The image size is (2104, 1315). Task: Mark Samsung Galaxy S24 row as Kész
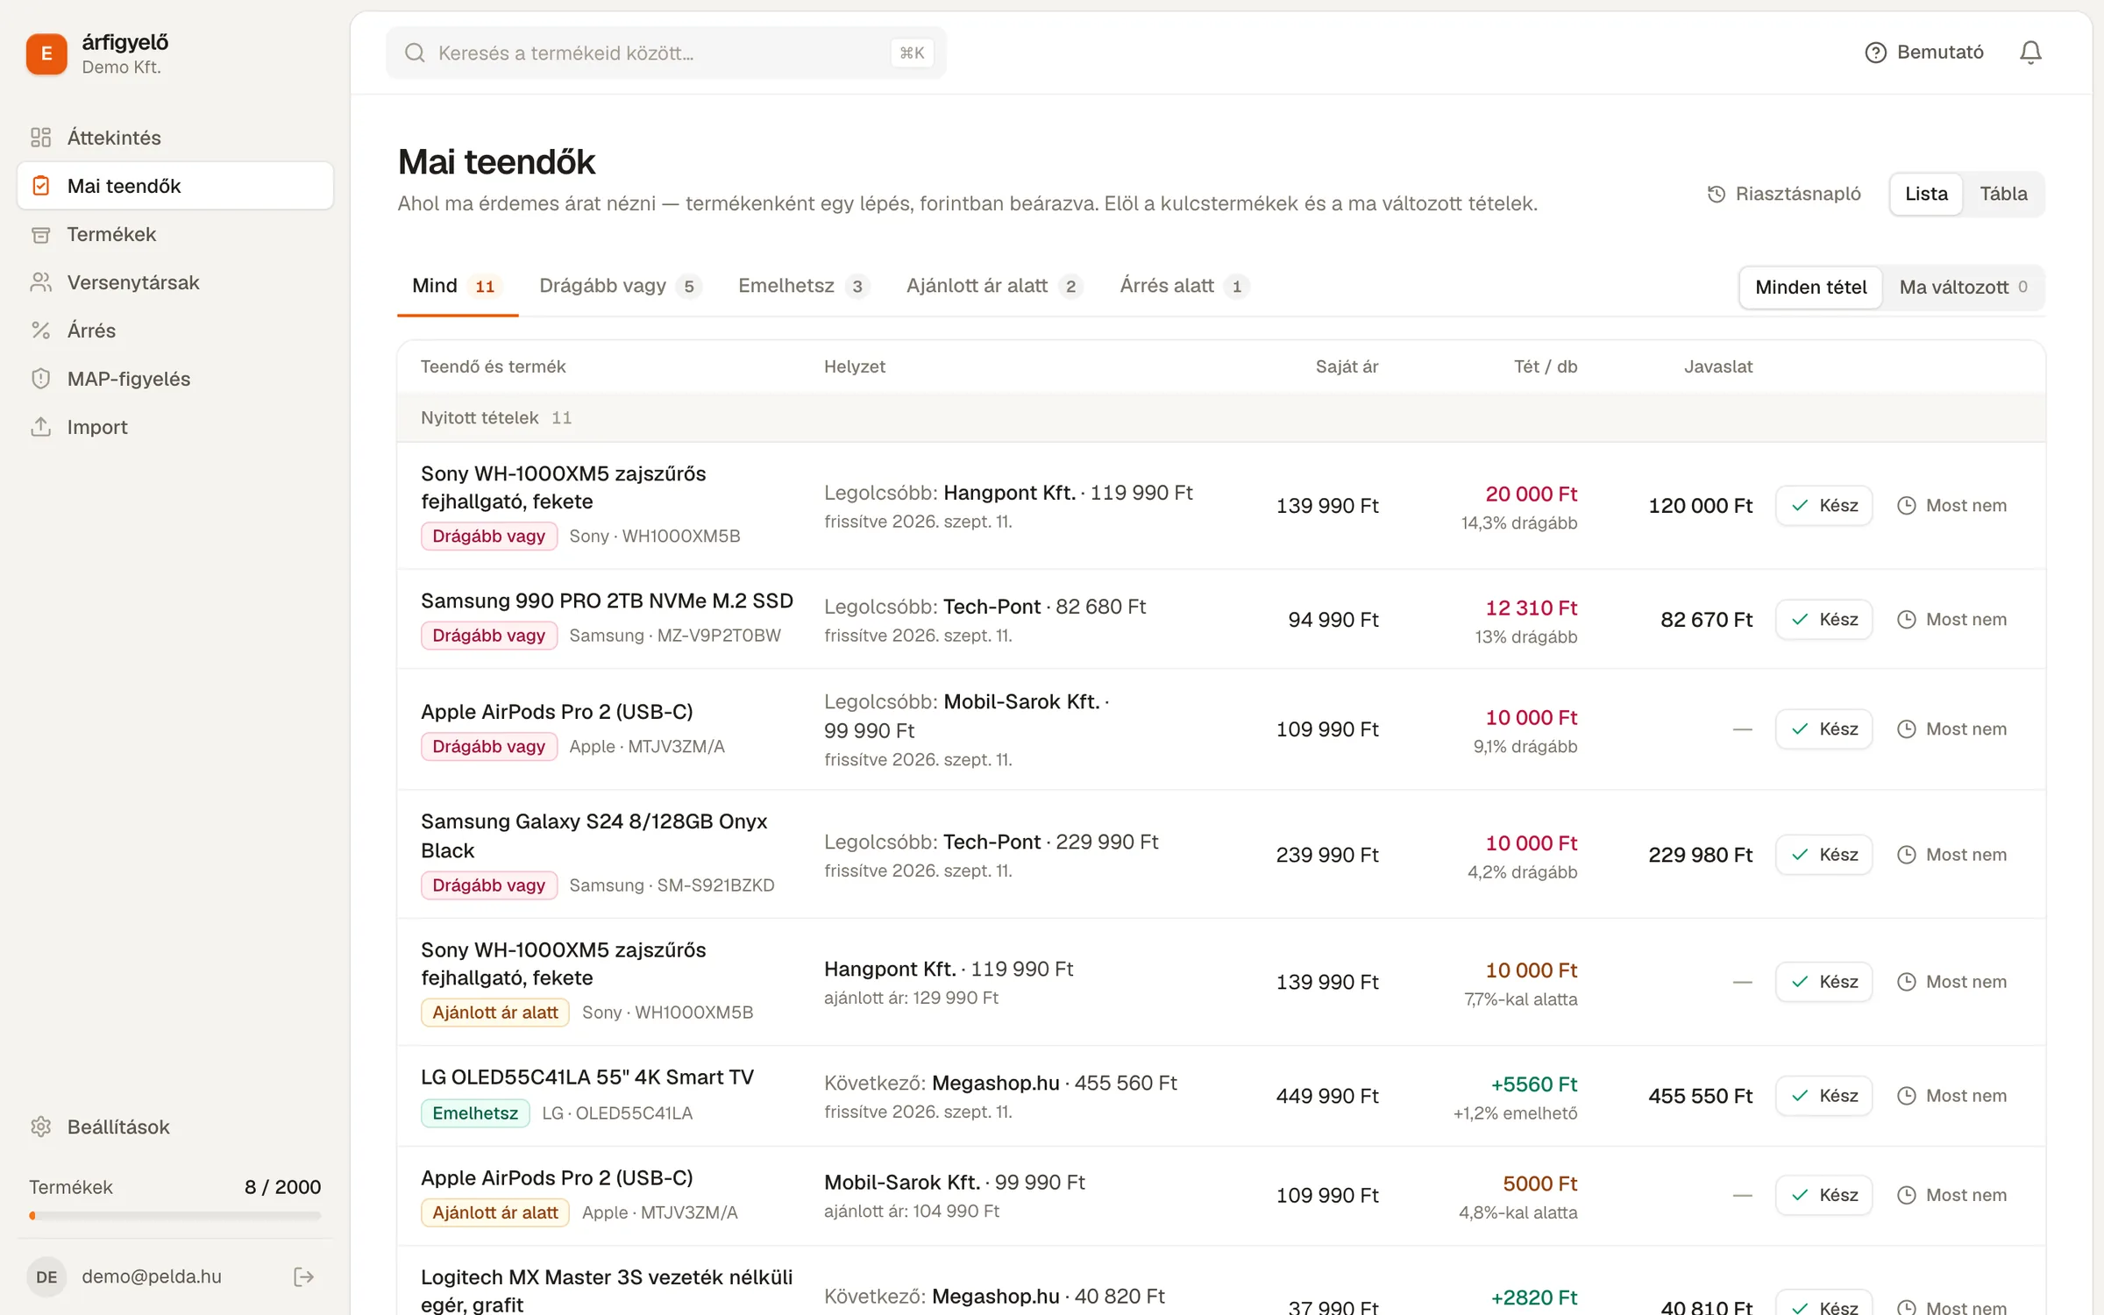coord(1823,855)
